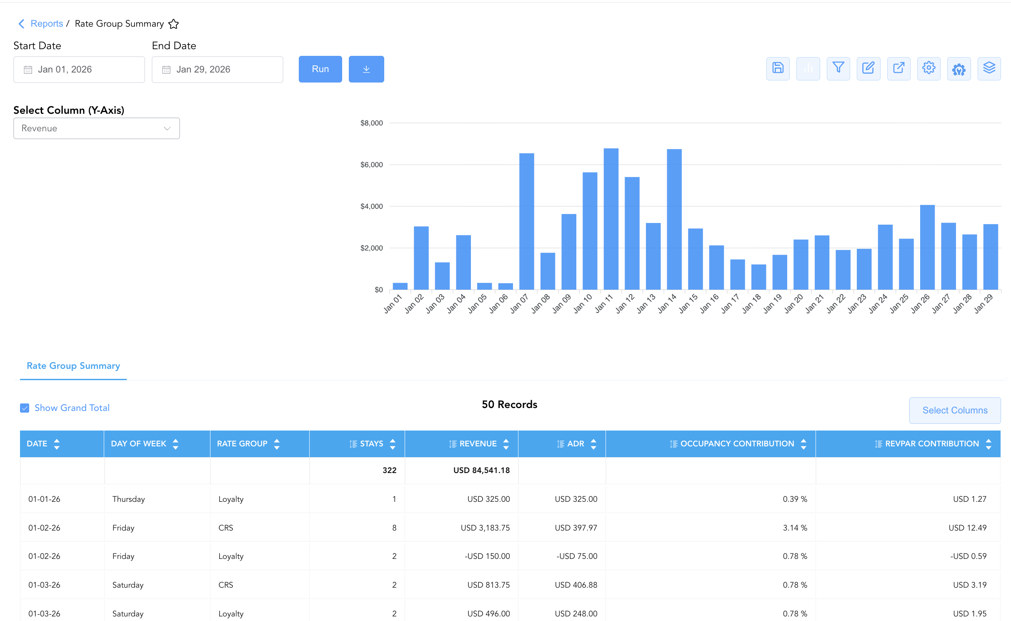Expand the Revenue Y-Axis dropdown
The image size is (1011, 621).
[97, 128]
